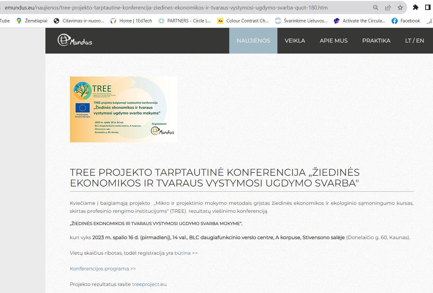
Task: Click the paragraph starting 'Kviečiame į baigiamąją'
Action: tap(242, 207)
